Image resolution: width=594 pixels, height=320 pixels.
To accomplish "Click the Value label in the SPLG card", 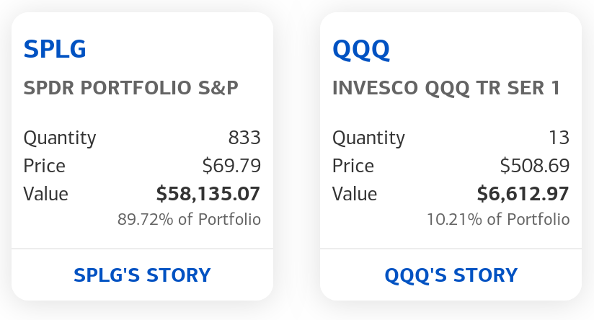I will [x=46, y=194].
